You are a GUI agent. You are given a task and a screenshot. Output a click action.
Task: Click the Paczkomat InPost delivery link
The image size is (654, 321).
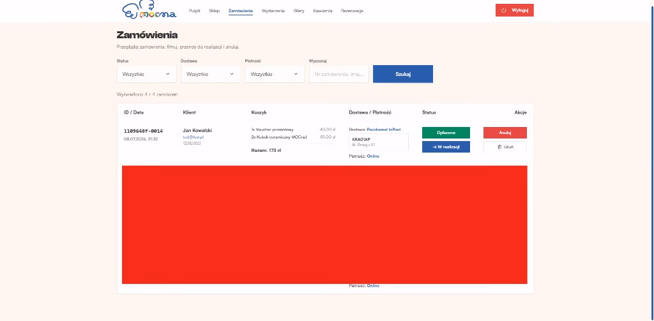point(384,130)
